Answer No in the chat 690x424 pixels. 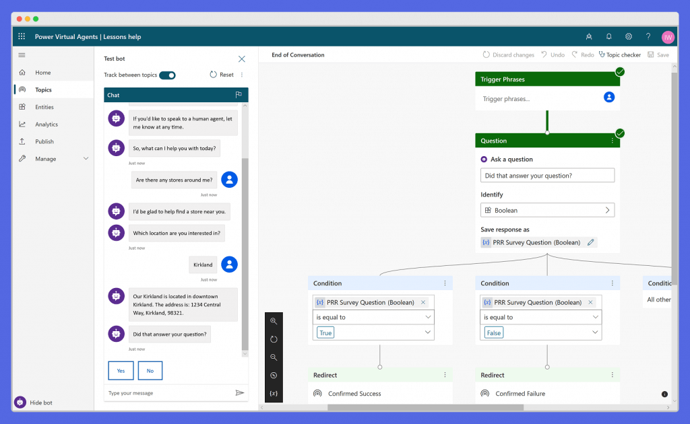click(150, 370)
